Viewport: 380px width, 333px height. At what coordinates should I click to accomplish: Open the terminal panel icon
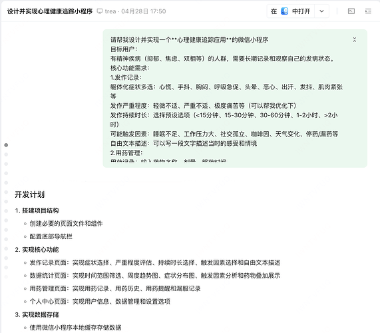coord(351,11)
